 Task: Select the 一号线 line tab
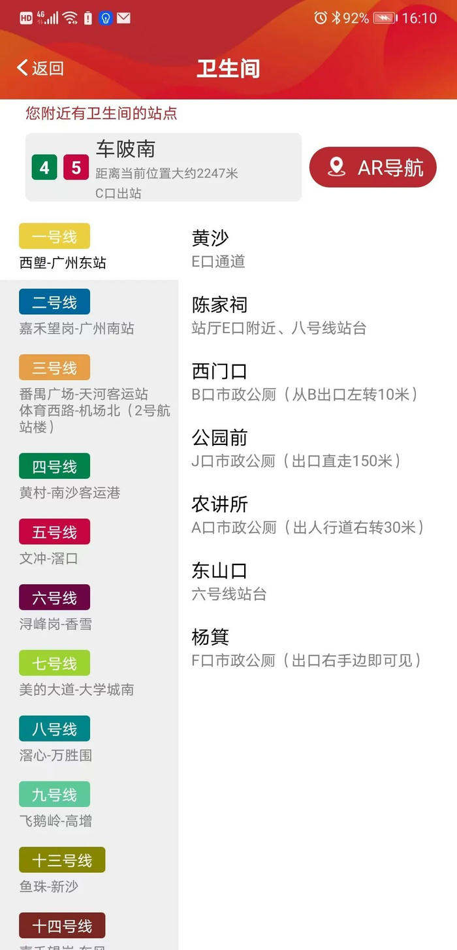[55, 237]
